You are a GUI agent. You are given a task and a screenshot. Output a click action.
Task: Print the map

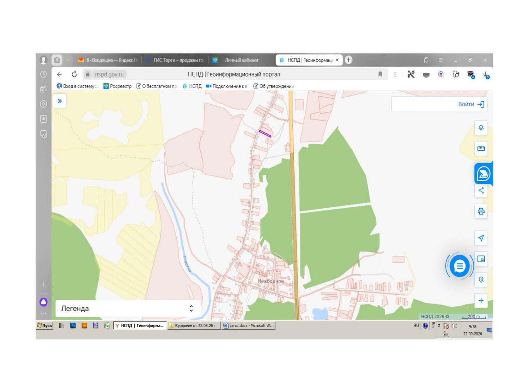pyautogui.click(x=481, y=211)
